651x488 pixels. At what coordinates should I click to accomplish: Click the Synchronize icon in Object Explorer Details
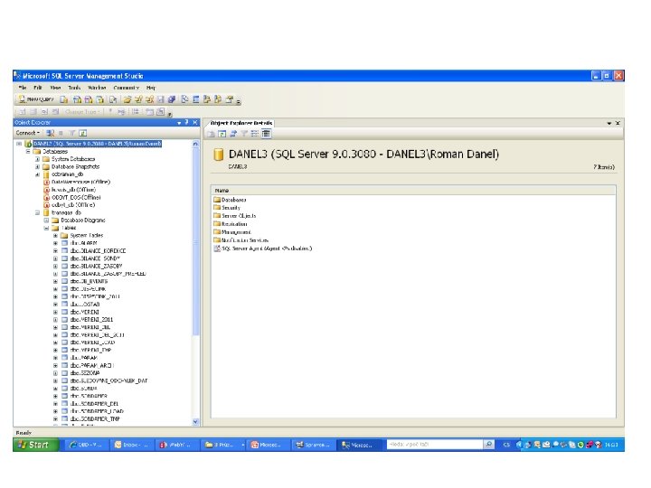pos(233,133)
